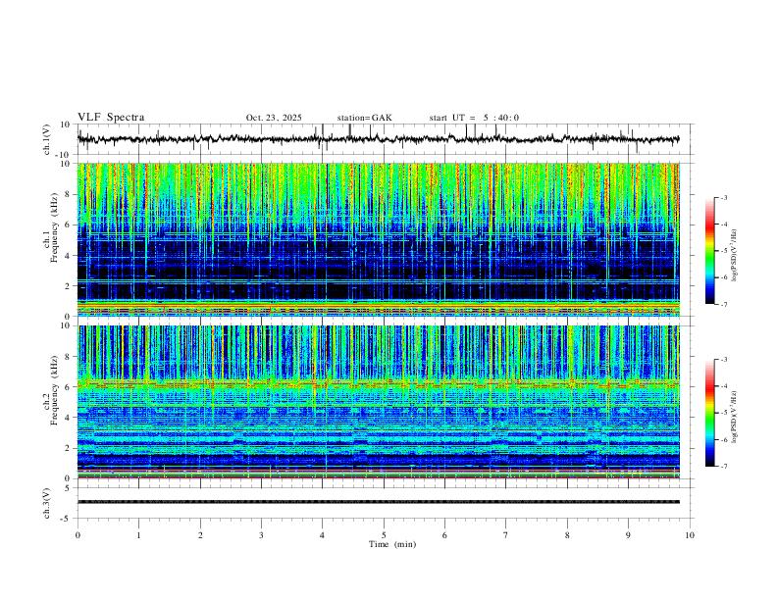This screenshot has width=777, height=600.
Task: Click the "6" kHz tick on ch.1 spectrogram axis
Action: tap(69, 225)
